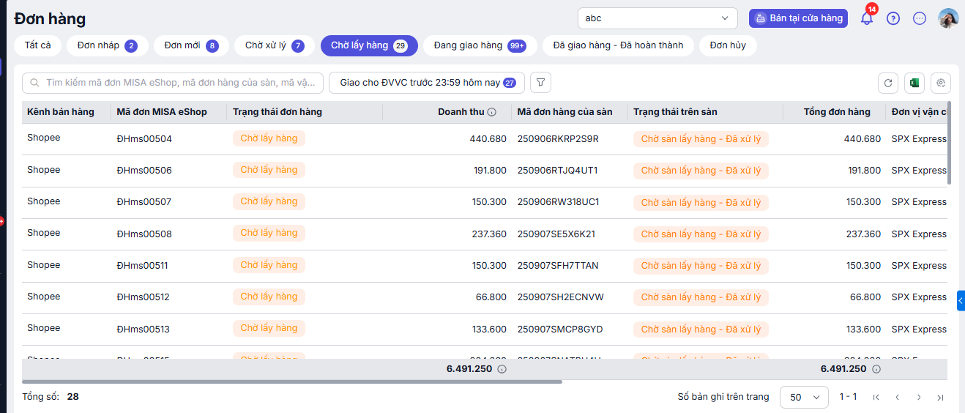Go to next page arrow
The width and height of the screenshot is (965, 413).
point(919,397)
